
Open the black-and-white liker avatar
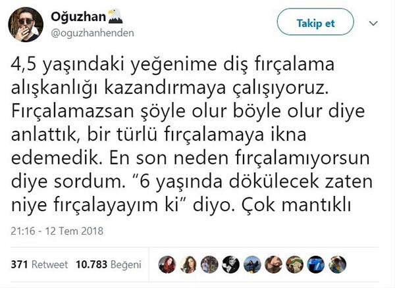point(230,264)
